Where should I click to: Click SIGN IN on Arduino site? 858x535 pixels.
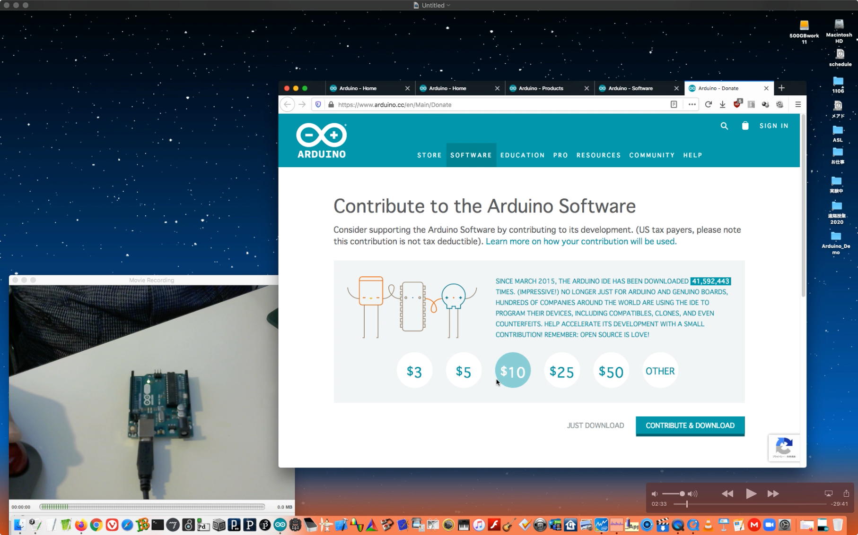point(774,126)
